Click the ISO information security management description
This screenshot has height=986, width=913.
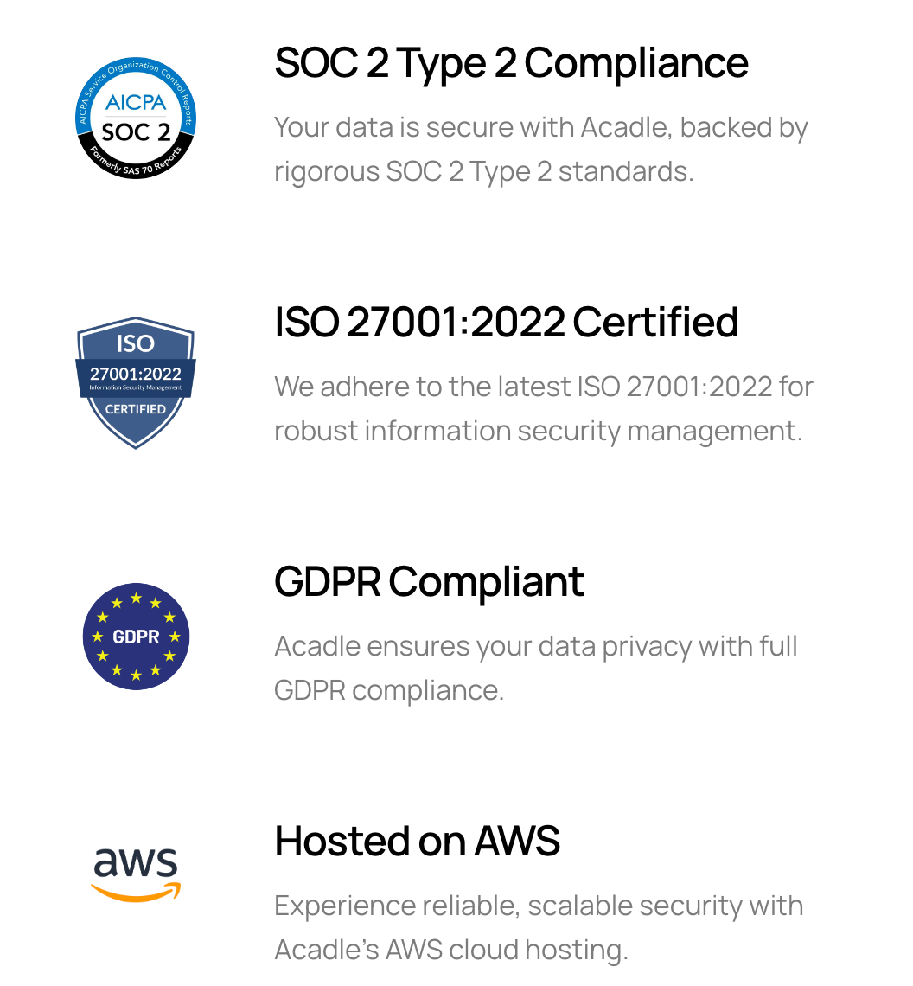point(543,408)
